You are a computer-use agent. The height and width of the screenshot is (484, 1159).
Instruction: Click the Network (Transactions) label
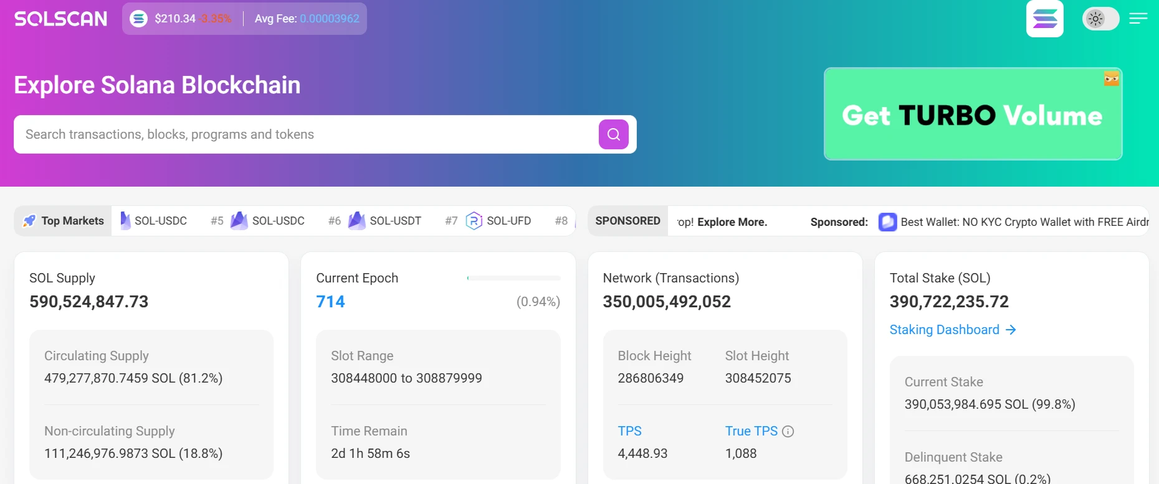click(x=671, y=278)
